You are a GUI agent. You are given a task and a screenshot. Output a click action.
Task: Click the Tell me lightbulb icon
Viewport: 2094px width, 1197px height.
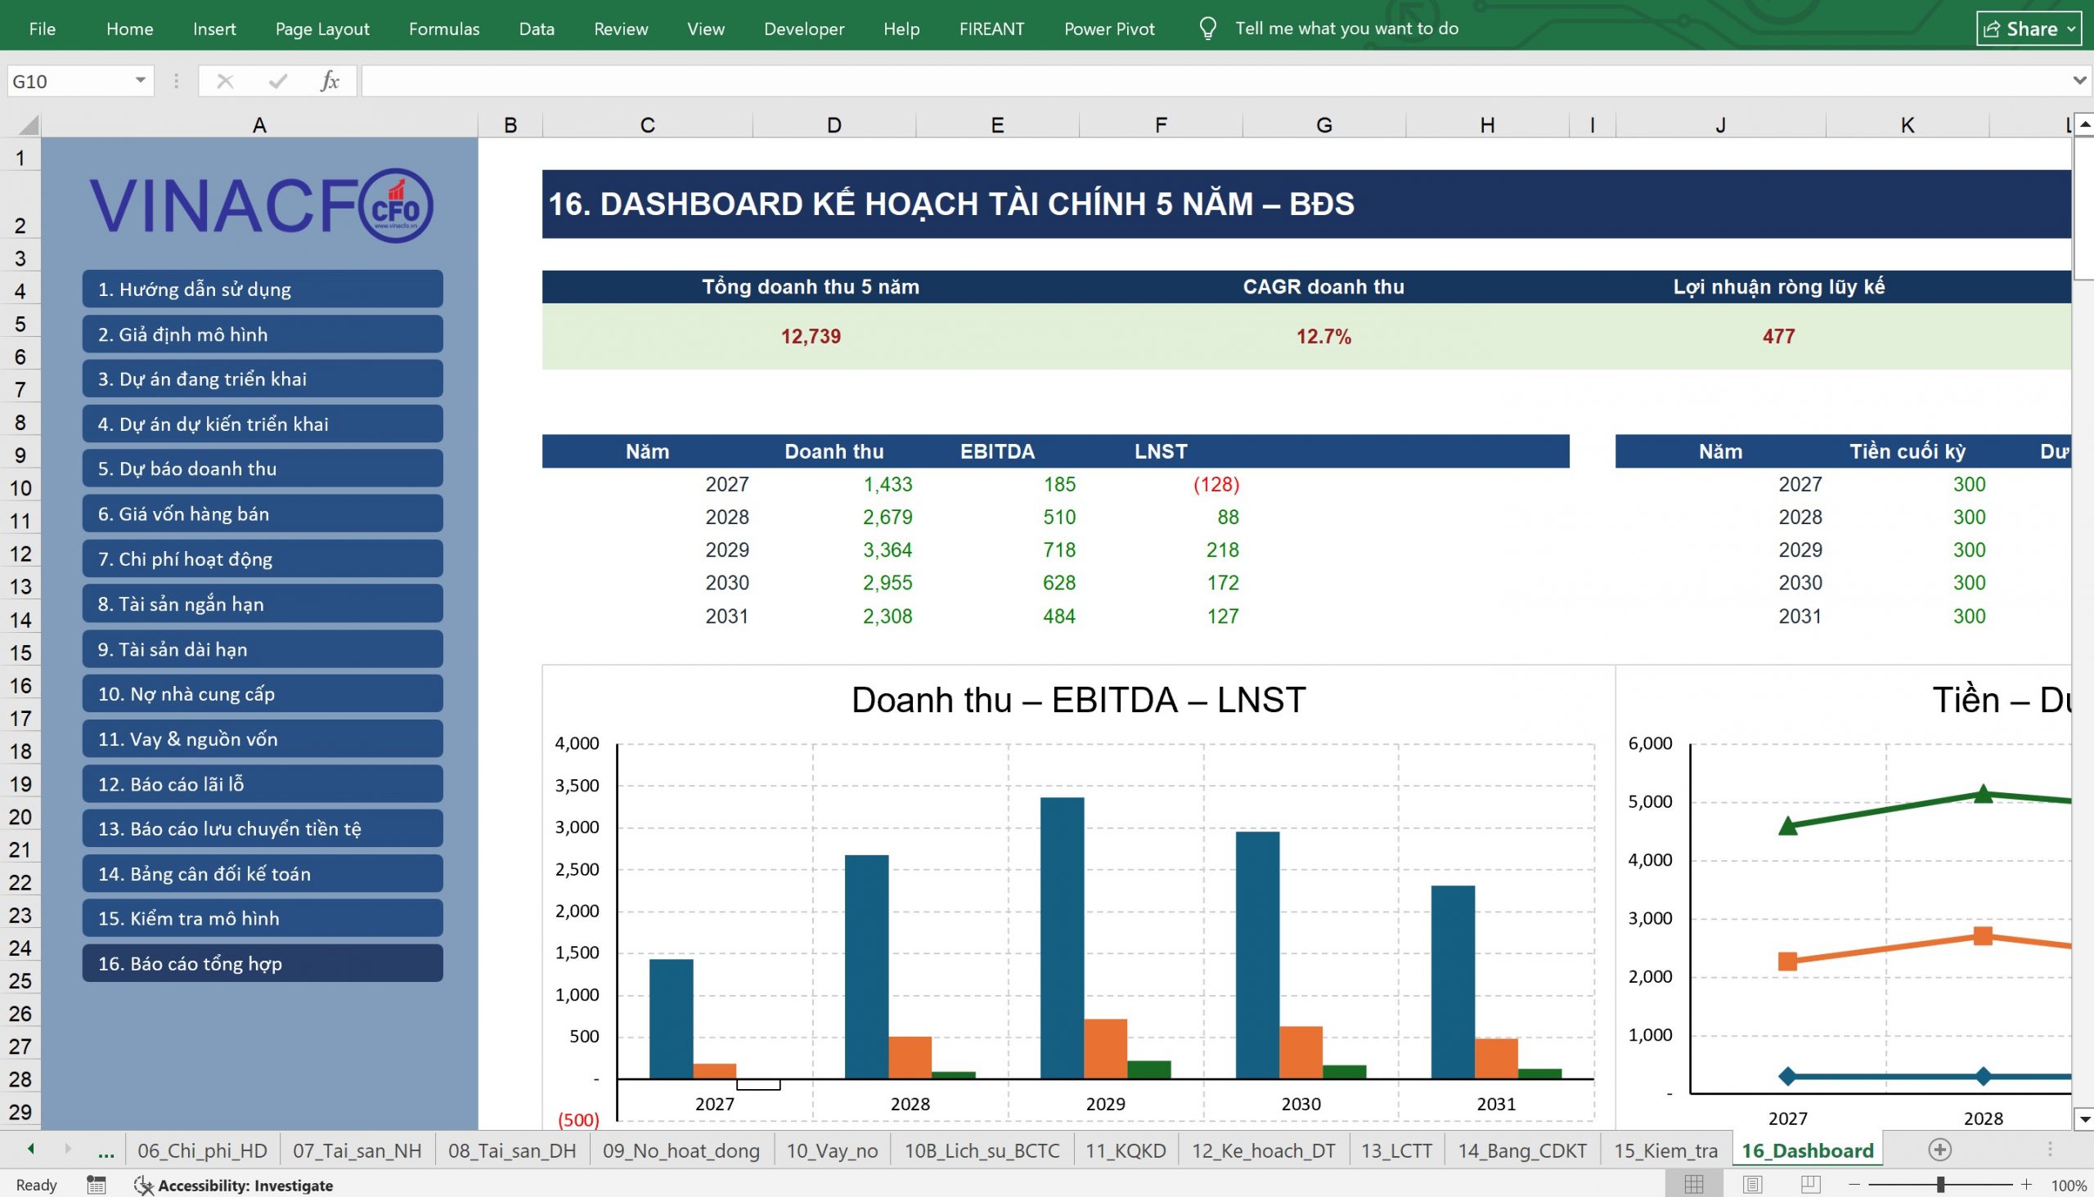pos(1207,29)
